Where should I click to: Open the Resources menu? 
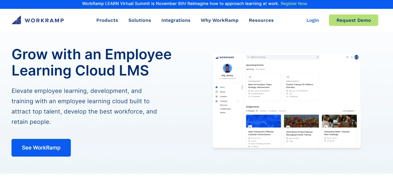click(261, 20)
